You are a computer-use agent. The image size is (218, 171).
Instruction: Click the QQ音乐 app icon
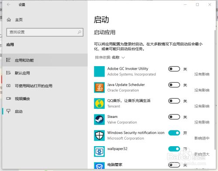coord(99,104)
